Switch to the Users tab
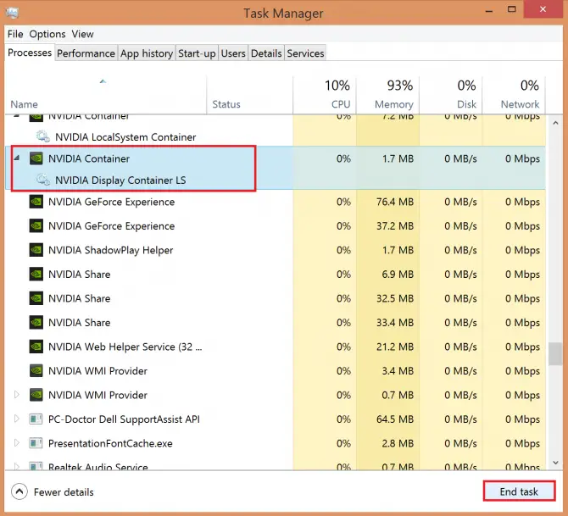 [233, 53]
